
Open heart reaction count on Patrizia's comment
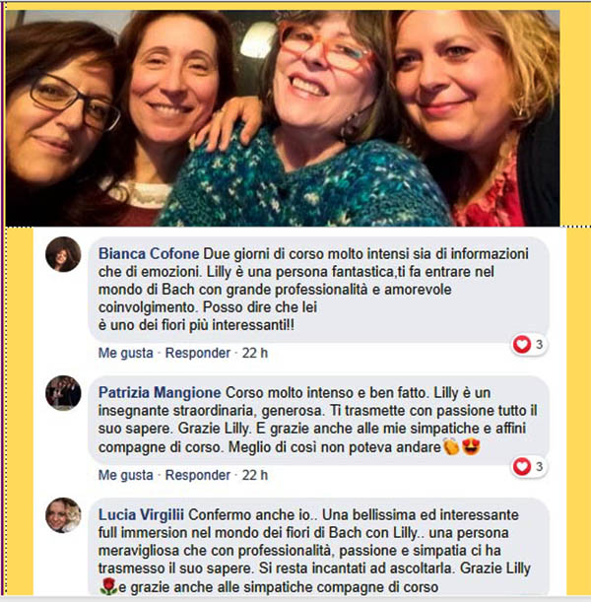click(x=529, y=466)
